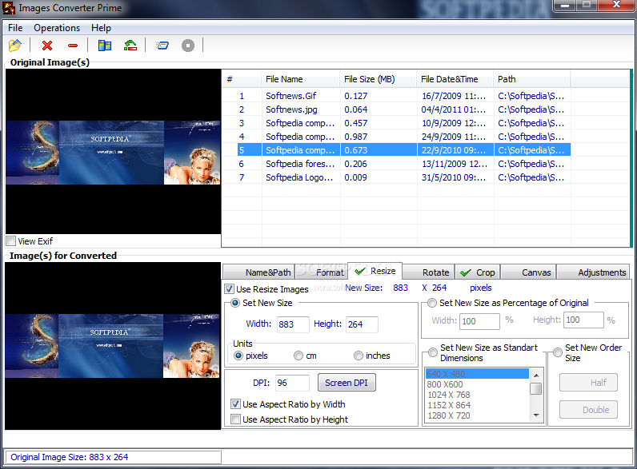Select the Set New Size radio button

(235, 303)
